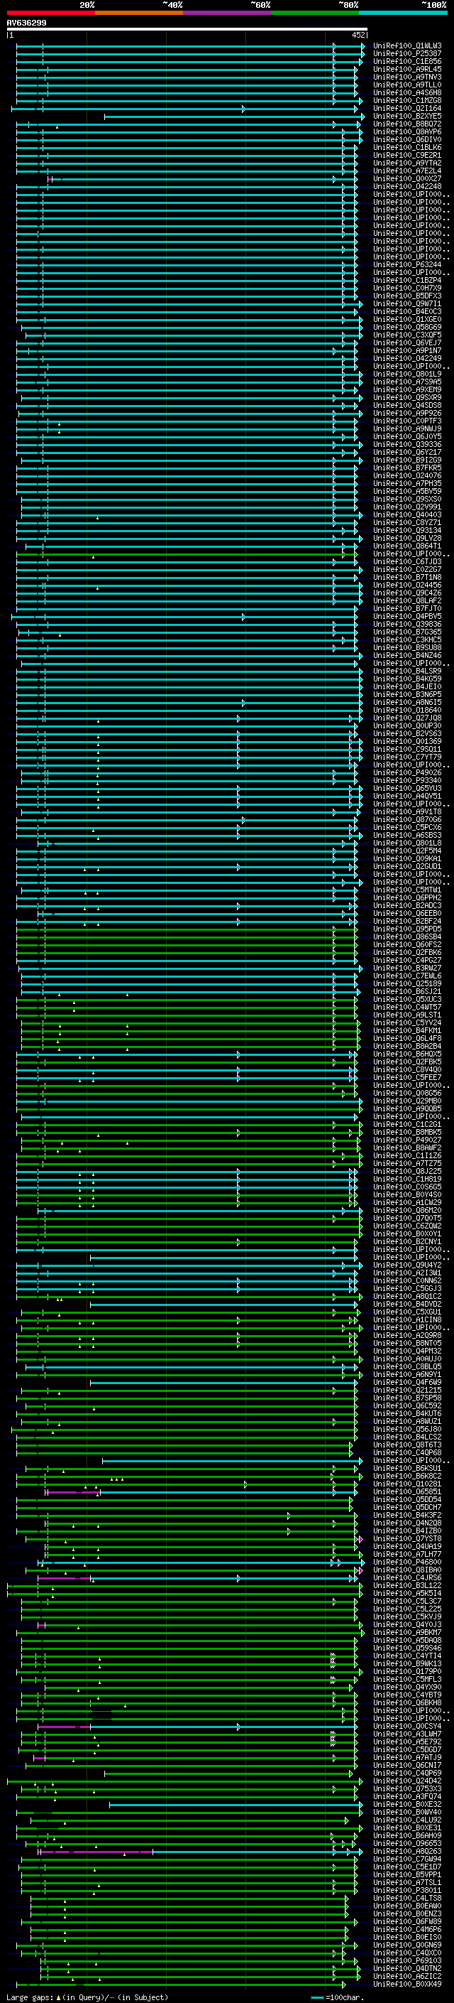Click the cyan UniRef100_B0XE32 alignment bar
The image size is (454, 2003).
point(233,1805)
